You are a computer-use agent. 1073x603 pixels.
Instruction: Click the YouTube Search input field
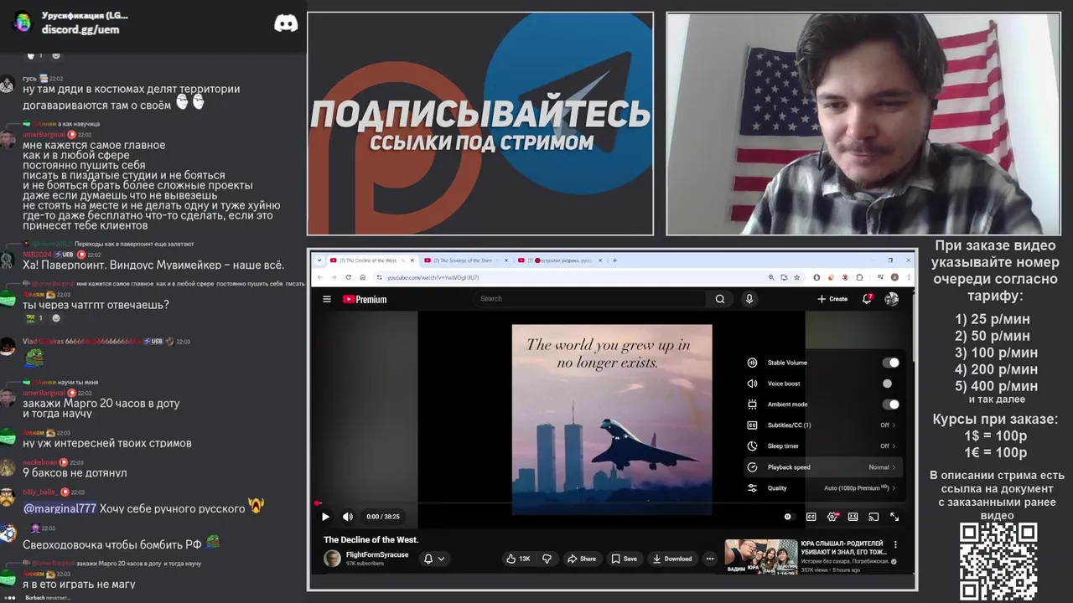click(591, 298)
